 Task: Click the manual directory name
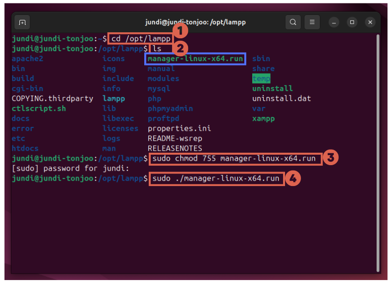coord(161,69)
